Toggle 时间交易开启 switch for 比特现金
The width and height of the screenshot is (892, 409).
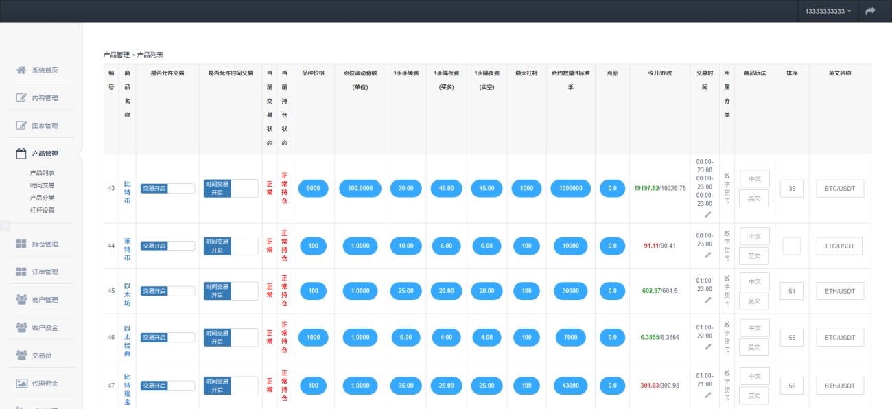coord(231,386)
